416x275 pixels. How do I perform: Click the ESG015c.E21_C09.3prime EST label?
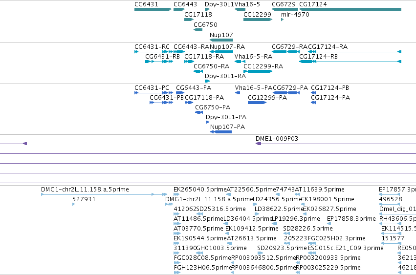(x=346, y=248)
